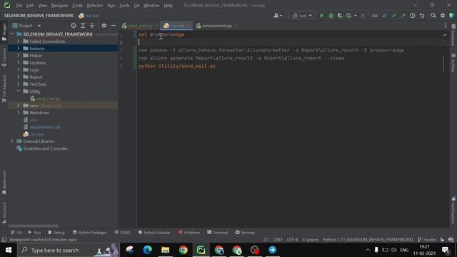Click the Git commit checkmark icon
The width and height of the screenshot is (457, 257).
(x=394, y=16)
